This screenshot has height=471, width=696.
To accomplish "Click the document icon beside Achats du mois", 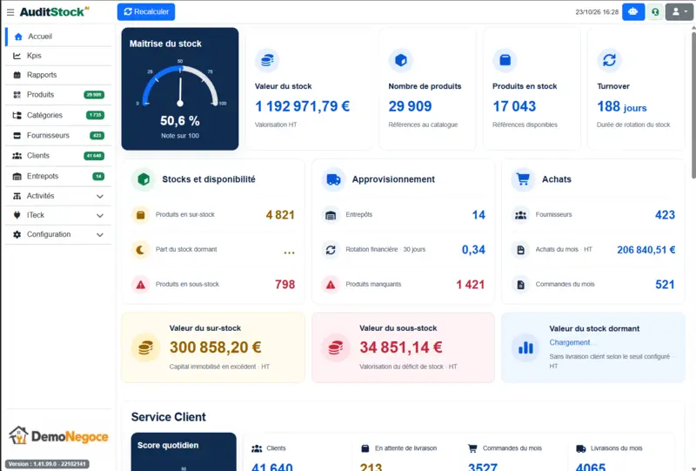I will click(520, 250).
